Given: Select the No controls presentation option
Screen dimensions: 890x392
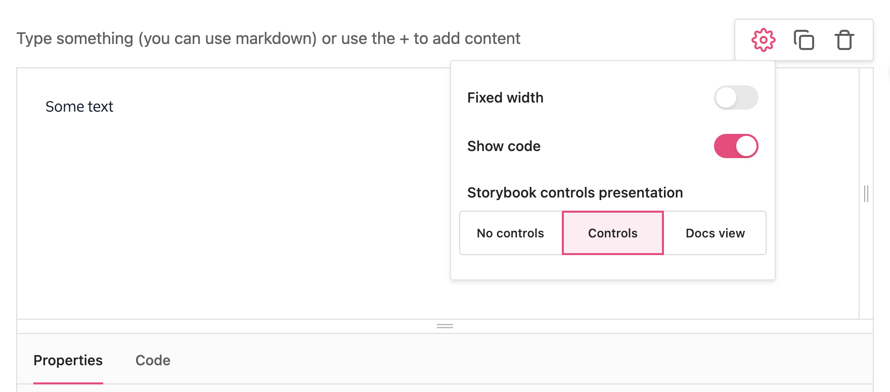Looking at the screenshot, I should coord(510,233).
